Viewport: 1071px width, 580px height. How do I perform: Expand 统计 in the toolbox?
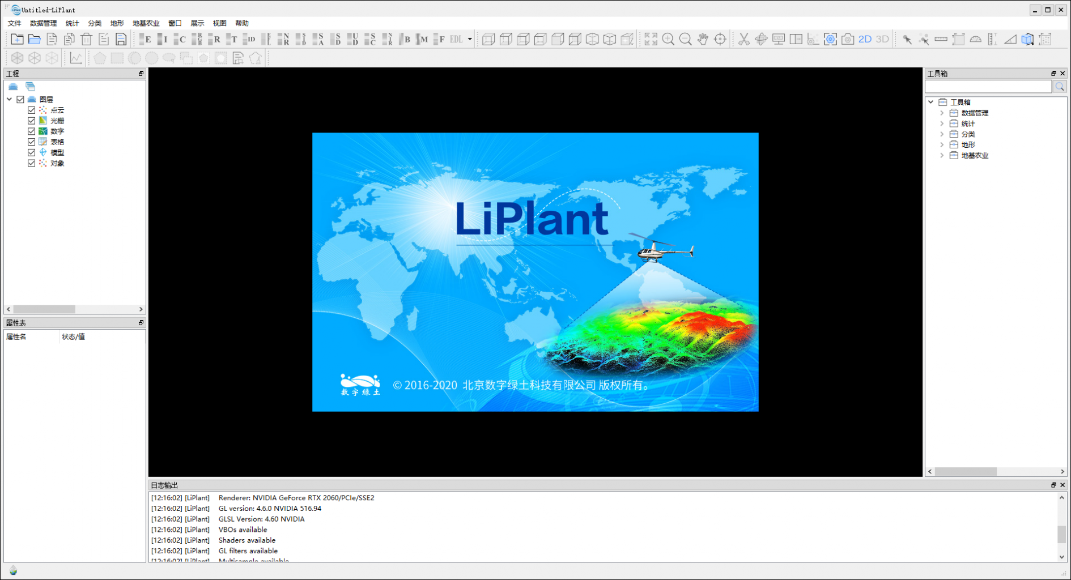pos(942,123)
